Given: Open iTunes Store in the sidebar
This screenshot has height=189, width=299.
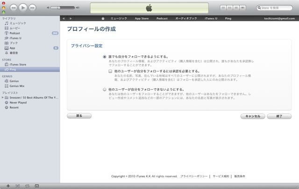Looking at the screenshot, I should 30,64.
